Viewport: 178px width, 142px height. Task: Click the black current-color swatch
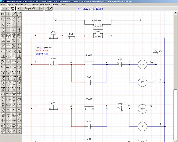[16, 9]
